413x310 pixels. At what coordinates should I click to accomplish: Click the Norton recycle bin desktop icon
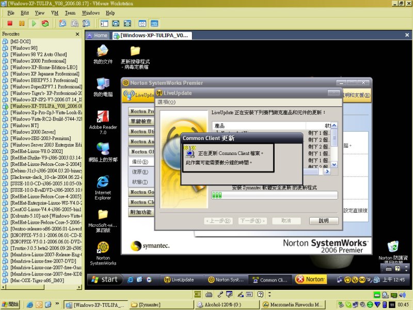(x=393, y=251)
